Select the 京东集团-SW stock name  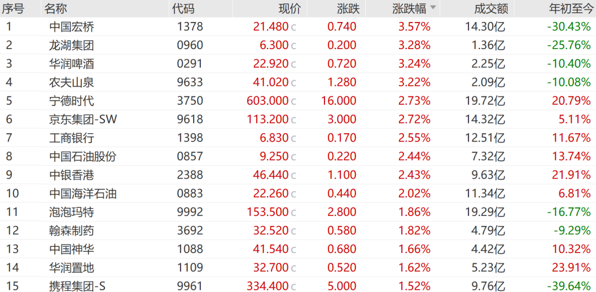83,120
